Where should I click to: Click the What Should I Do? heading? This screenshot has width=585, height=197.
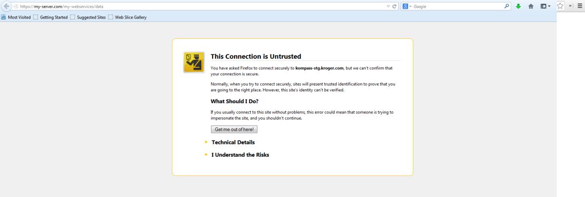(x=234, y=101)
